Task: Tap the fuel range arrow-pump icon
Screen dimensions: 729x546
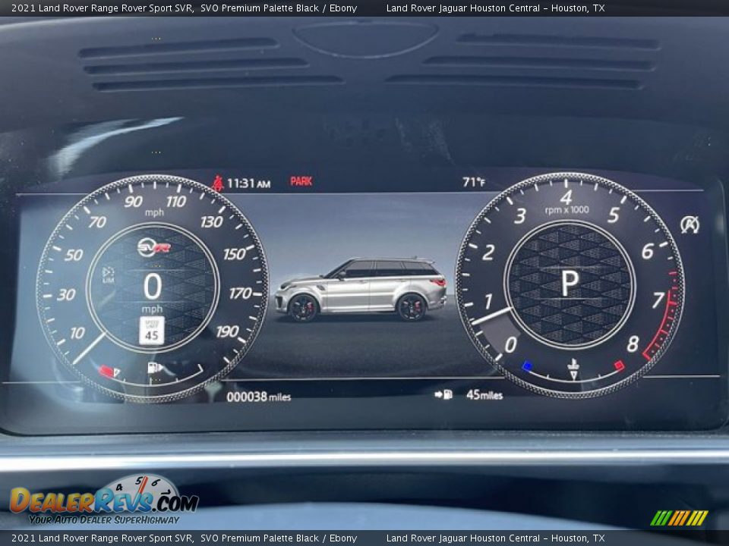Action: (x=443, y=394)
